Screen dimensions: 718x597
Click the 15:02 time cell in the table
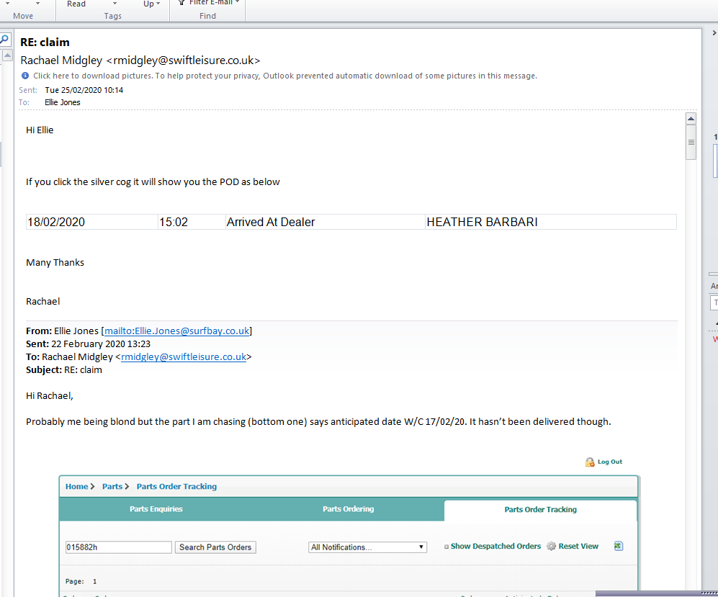[x=192, y=222]
